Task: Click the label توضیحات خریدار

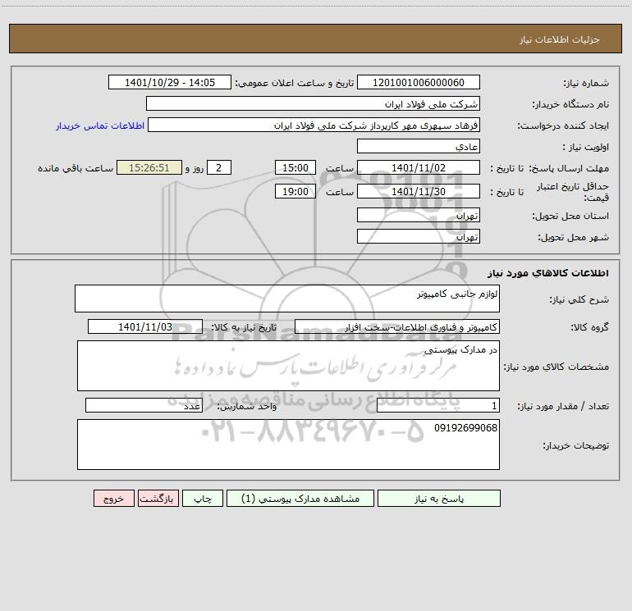Action: [575, 445]
